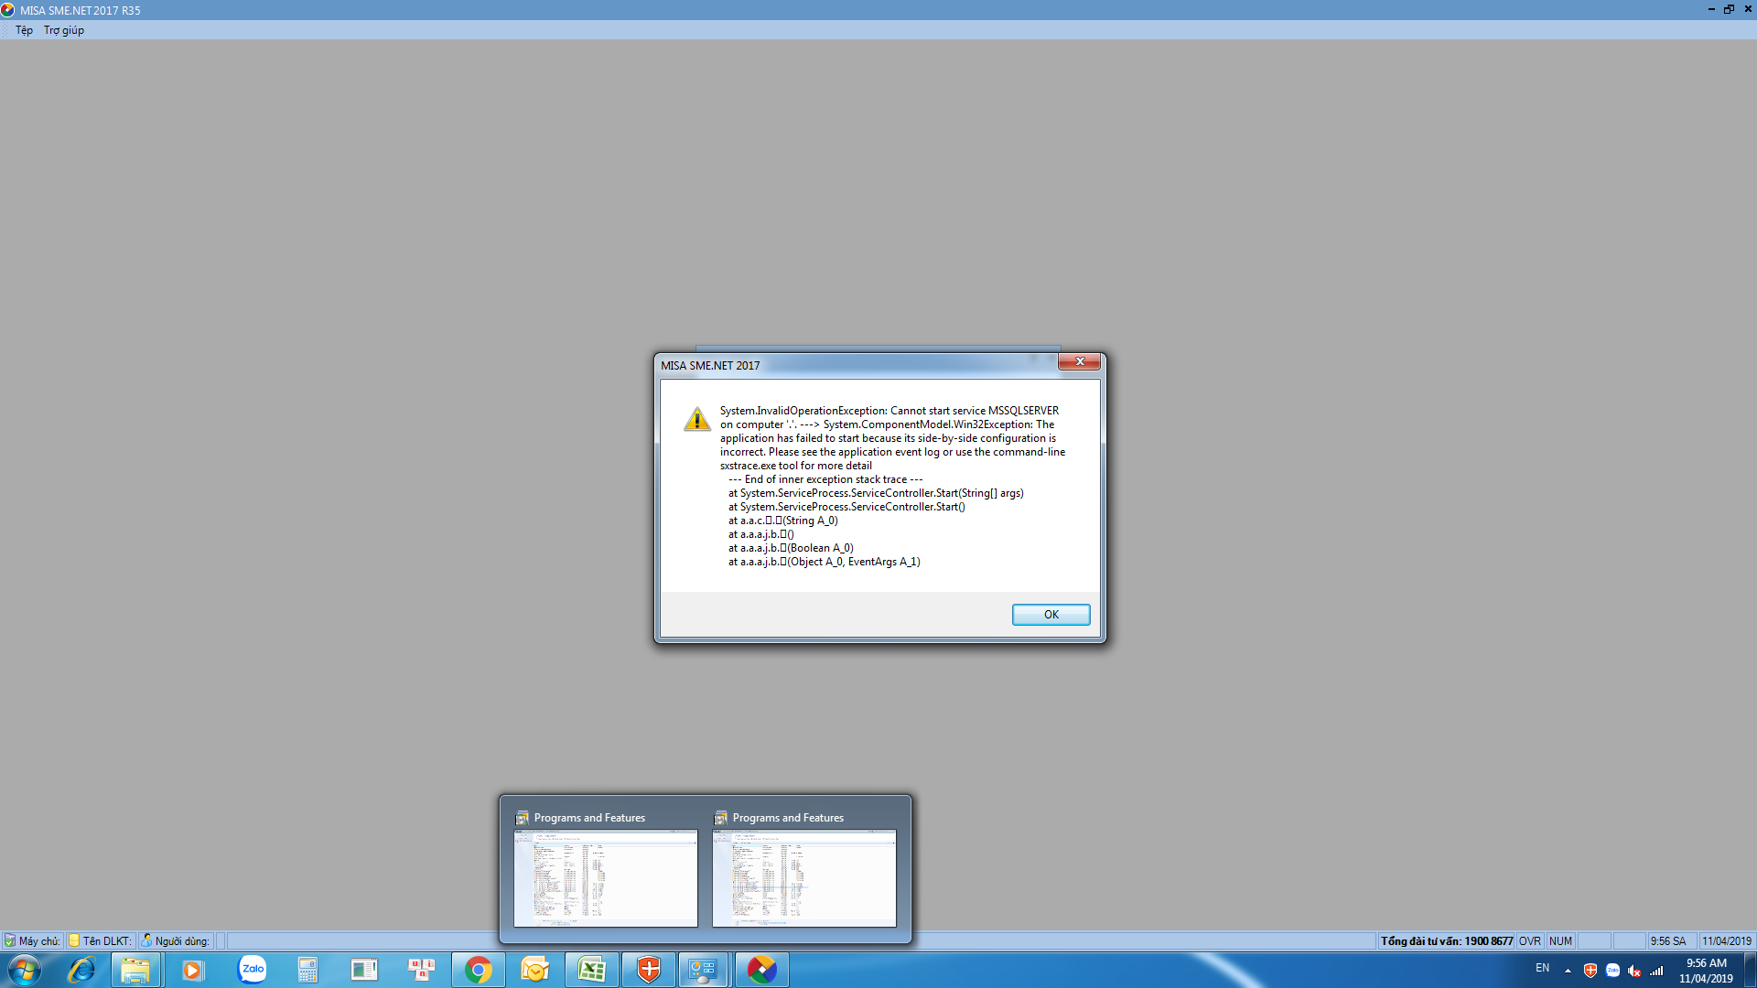Open Zalo from the taskbar

252,969
